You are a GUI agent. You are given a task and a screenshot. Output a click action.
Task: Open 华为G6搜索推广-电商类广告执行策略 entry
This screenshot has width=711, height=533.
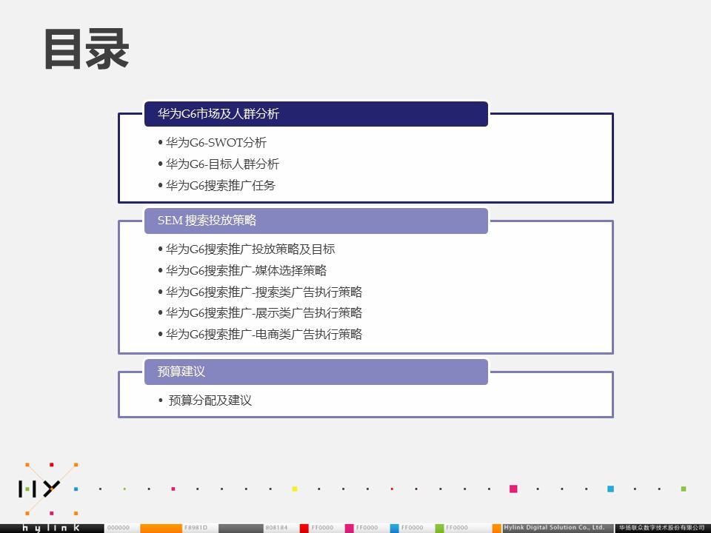point(264,335)
